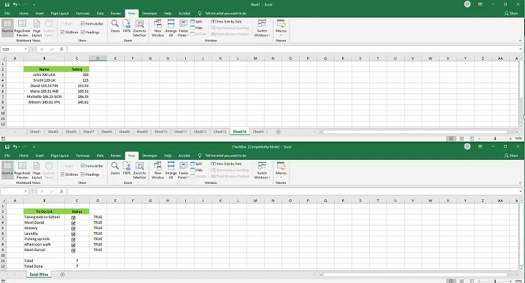The width and height of the screenshot is (525, 283).
Task: Click View Side by Side in CheckBox window
Action: point(226,164)
